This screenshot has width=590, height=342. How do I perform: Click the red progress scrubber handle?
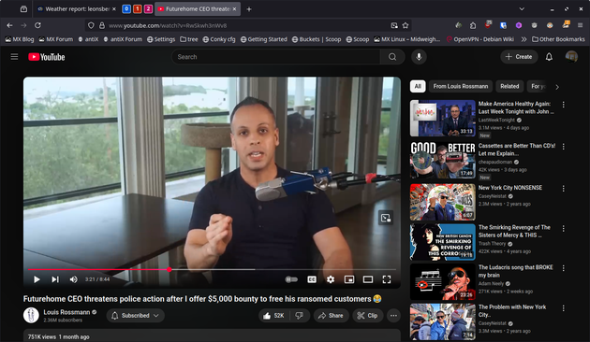click(170, 269)
